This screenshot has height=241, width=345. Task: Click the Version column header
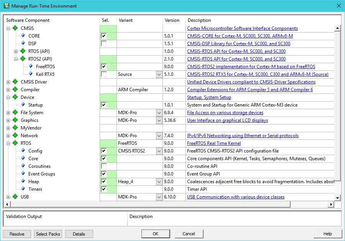pyautogui.click(x=172, y=20)
